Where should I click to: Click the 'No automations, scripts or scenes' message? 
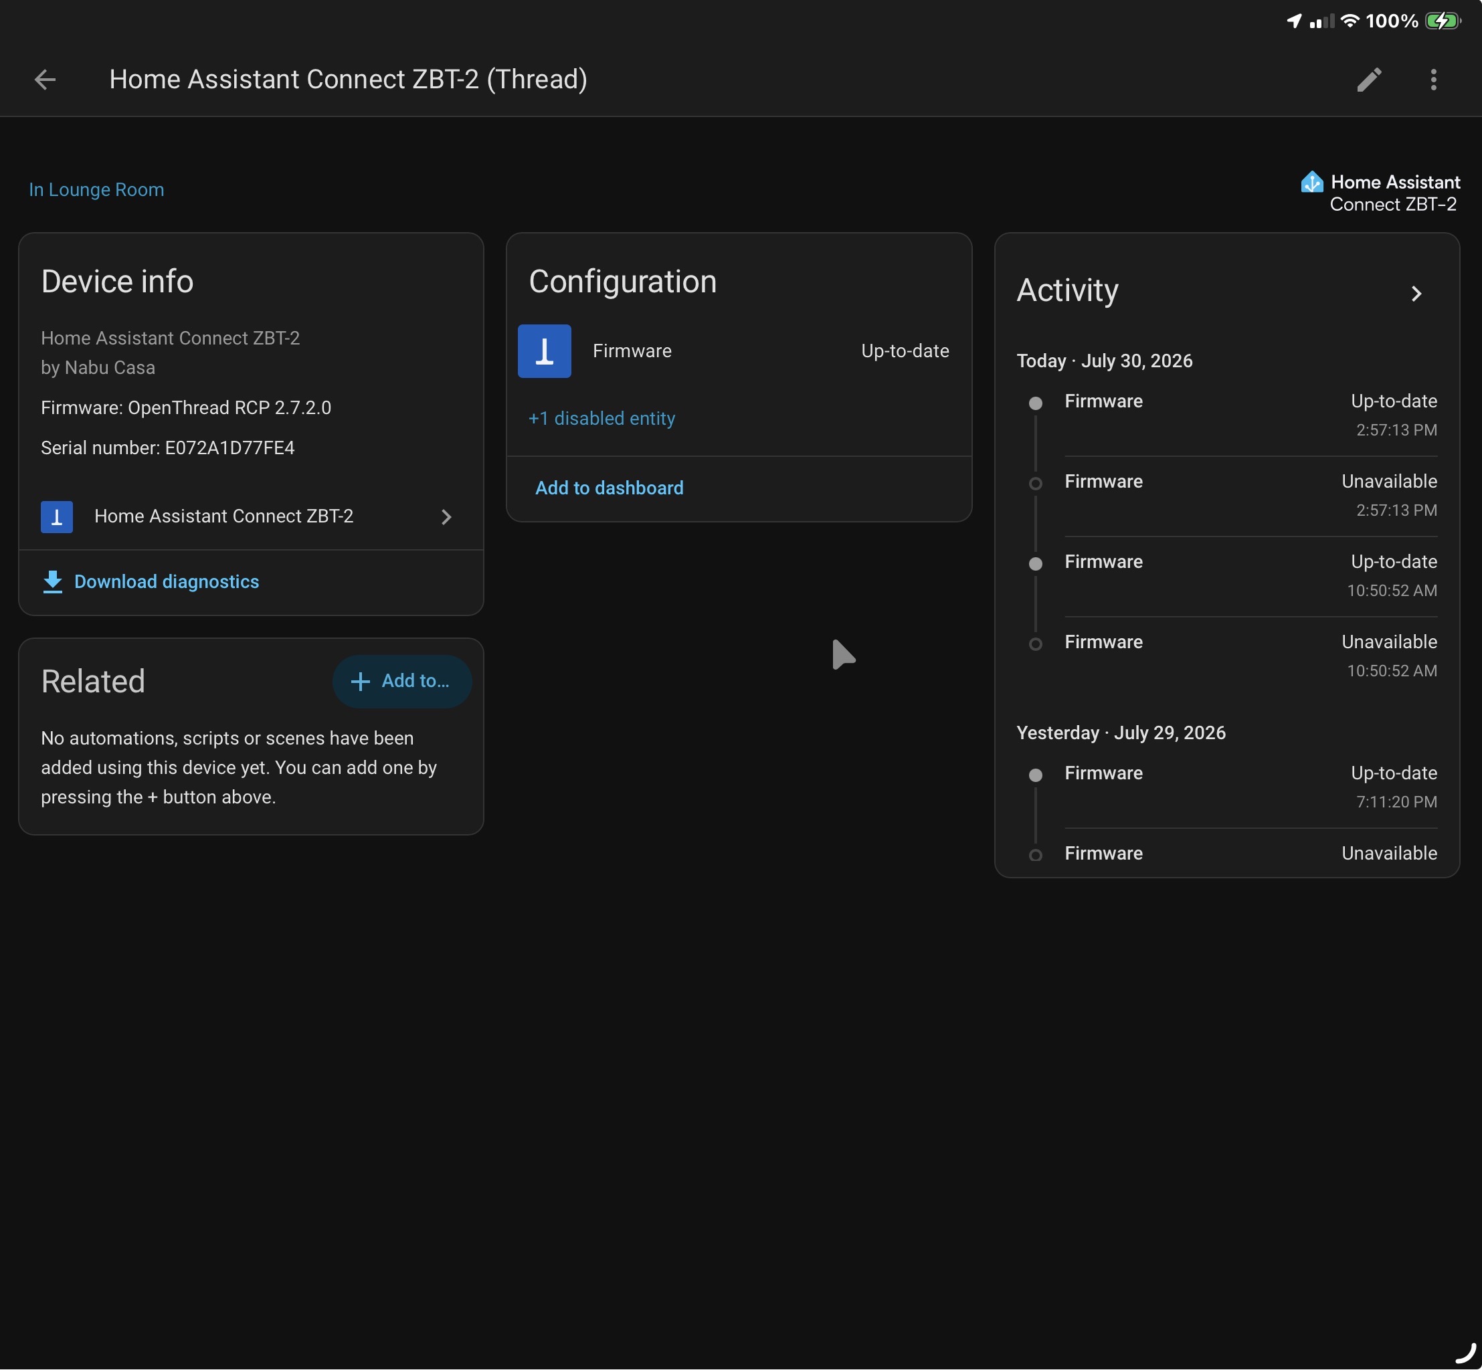239,768
